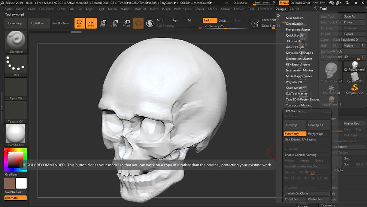Click Export in Tool panel
Image resolution: width=367 pixels, height=207 pixels.
(x=354, y=34)
